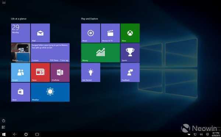The height and width of the screenshot is (137, 221).
Task: Open Cortana circle in the taskbar
Action: (x=26, y=134)
